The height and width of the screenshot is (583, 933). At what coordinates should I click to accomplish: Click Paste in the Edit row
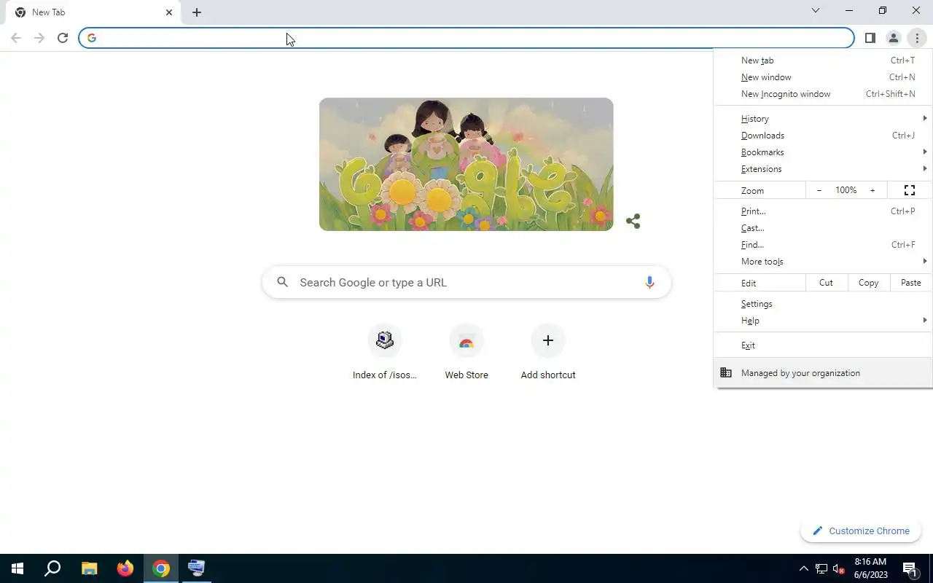(x=911, y=283)
